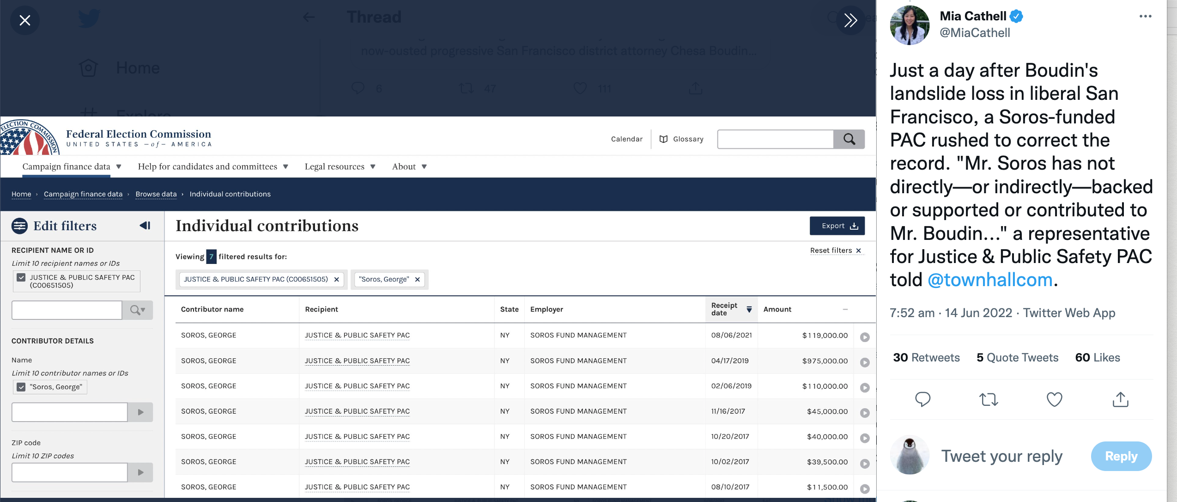Screen dimensions: 1177x502
Task: Click the Tweet your reply box
Action: [1002, 456]
